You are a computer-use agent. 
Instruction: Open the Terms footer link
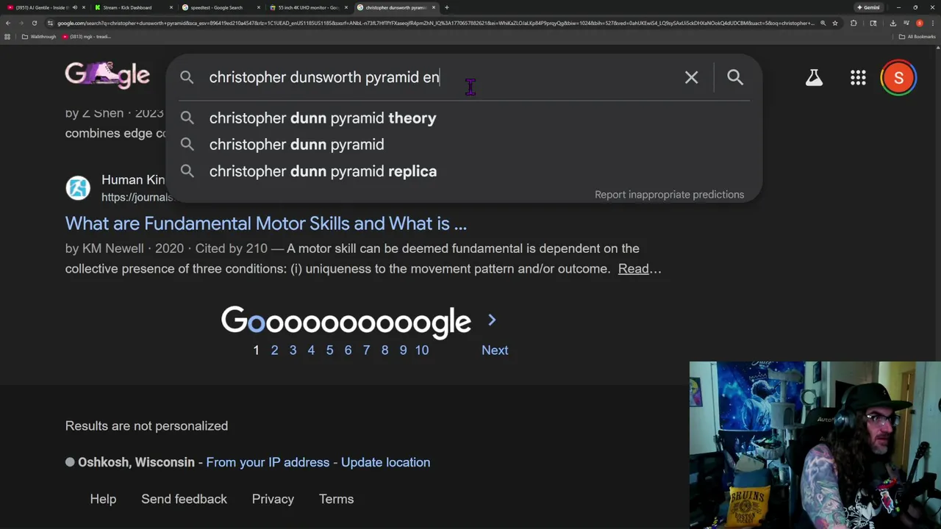click(x=336, y=499)
